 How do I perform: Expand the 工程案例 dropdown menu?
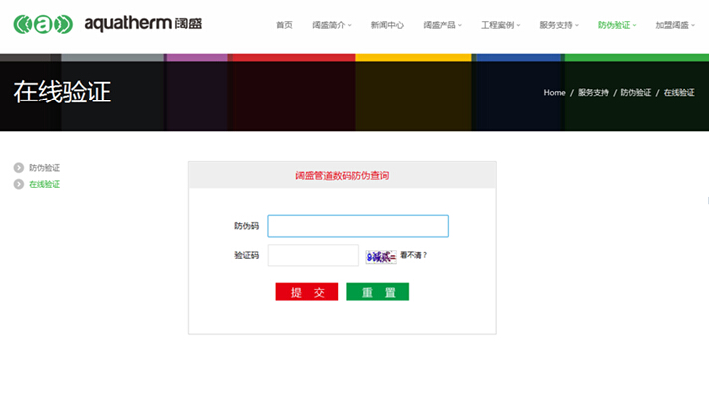click(x=500, y=25)
